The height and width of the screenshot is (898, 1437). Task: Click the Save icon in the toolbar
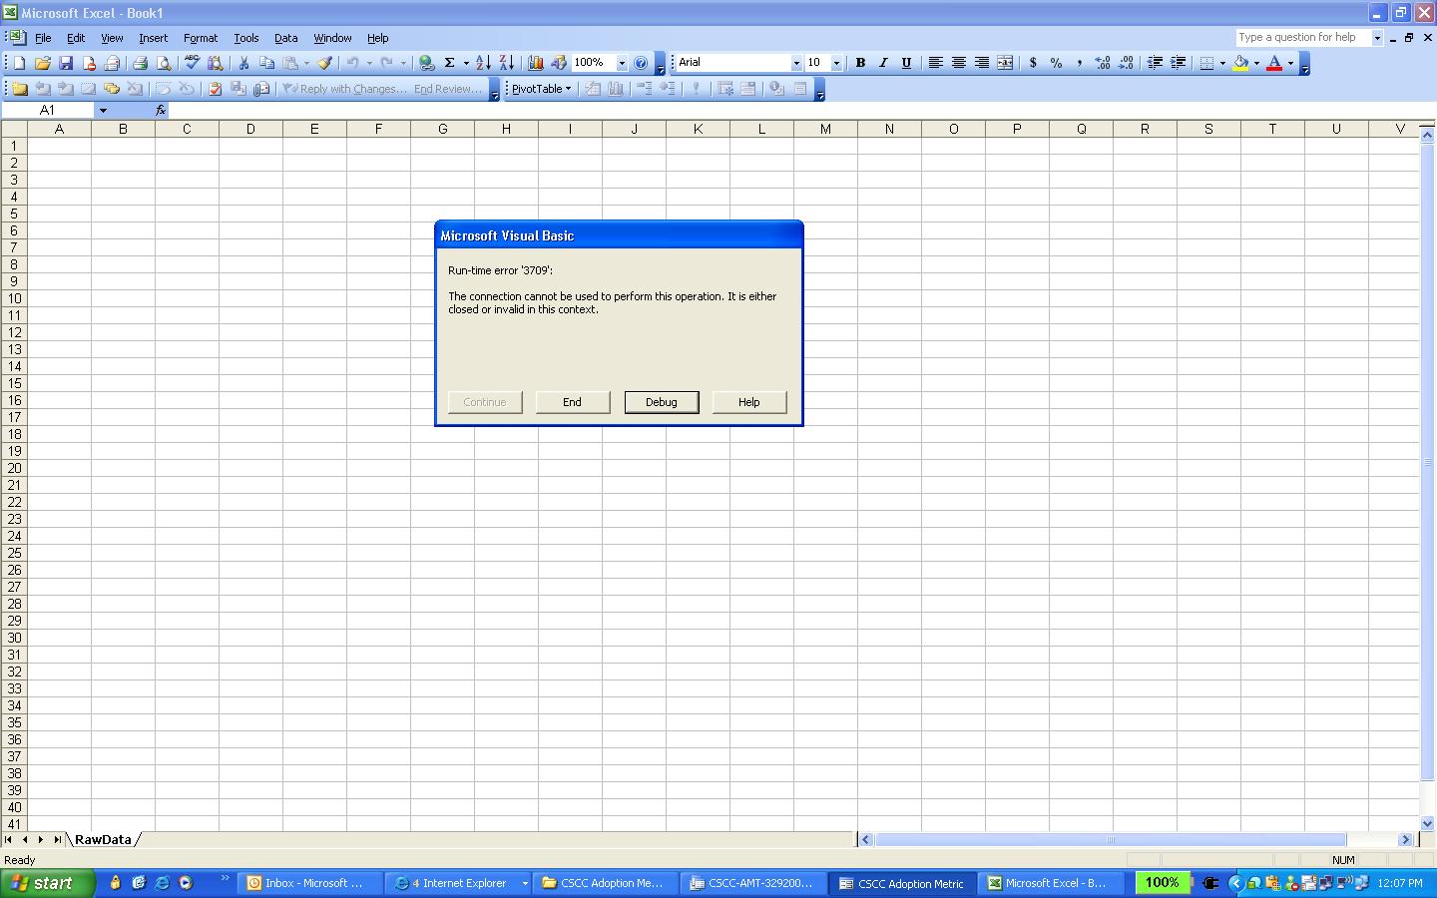(66, 63)
